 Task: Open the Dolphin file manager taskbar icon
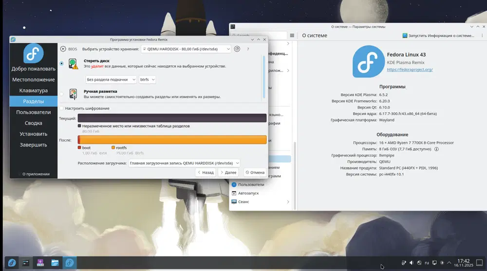coord(55,263)
